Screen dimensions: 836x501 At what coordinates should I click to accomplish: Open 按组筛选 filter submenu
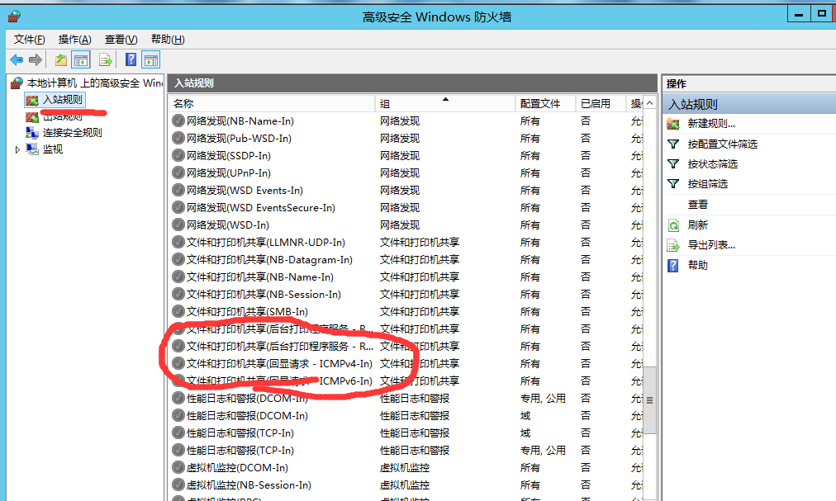(707, 183)
